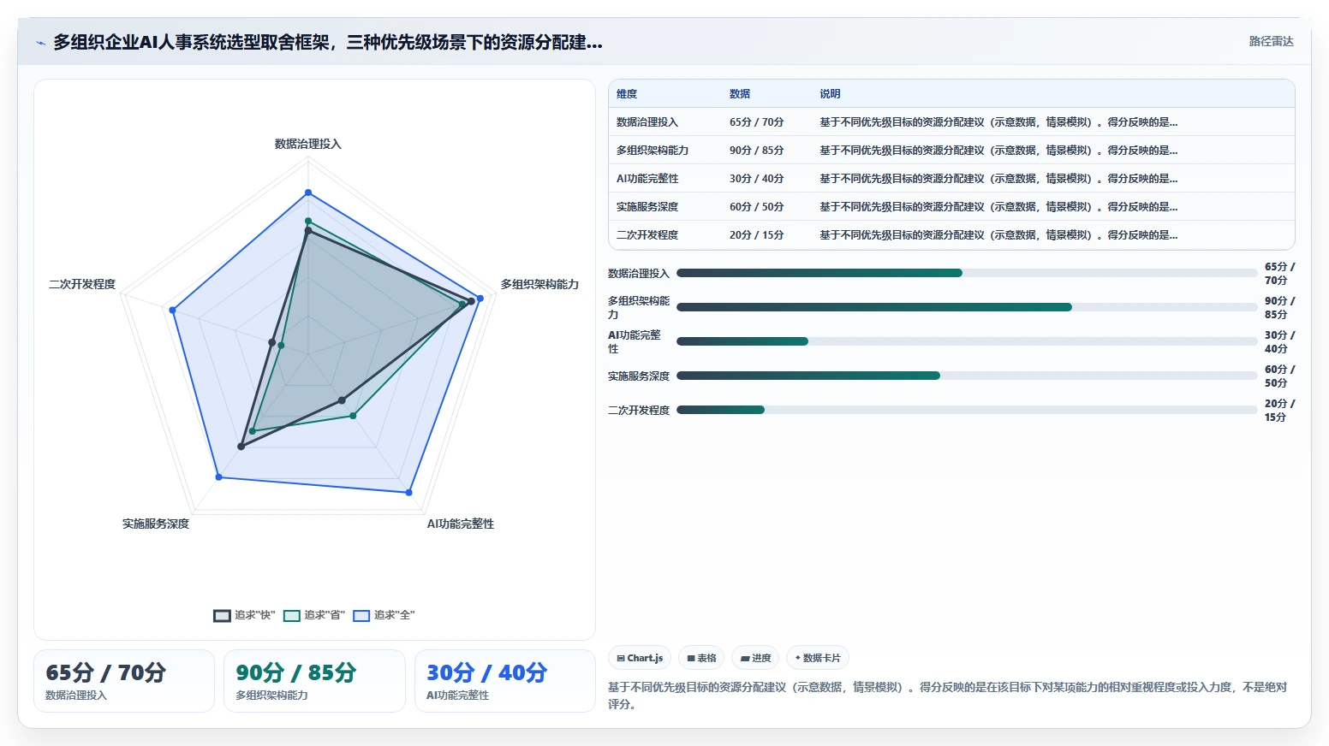Image resolution: width=1329 pixels, height=746 pixels.
Task: Click the AI功能完整性 progress bar
Action: coord(967,341)
